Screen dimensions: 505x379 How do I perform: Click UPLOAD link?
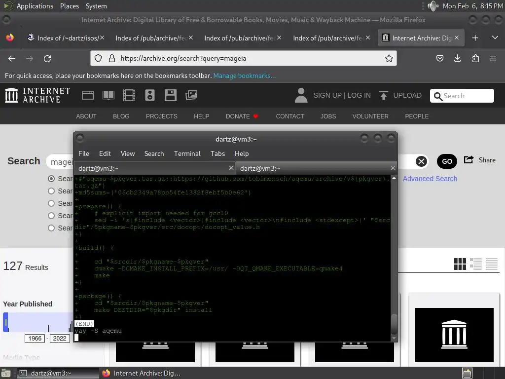click(x=407, y=95)
